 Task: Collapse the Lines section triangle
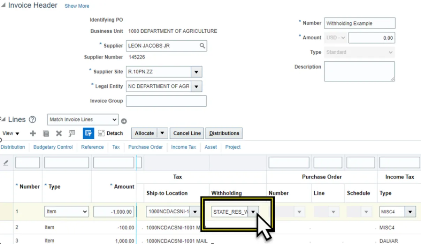point(3,119)
